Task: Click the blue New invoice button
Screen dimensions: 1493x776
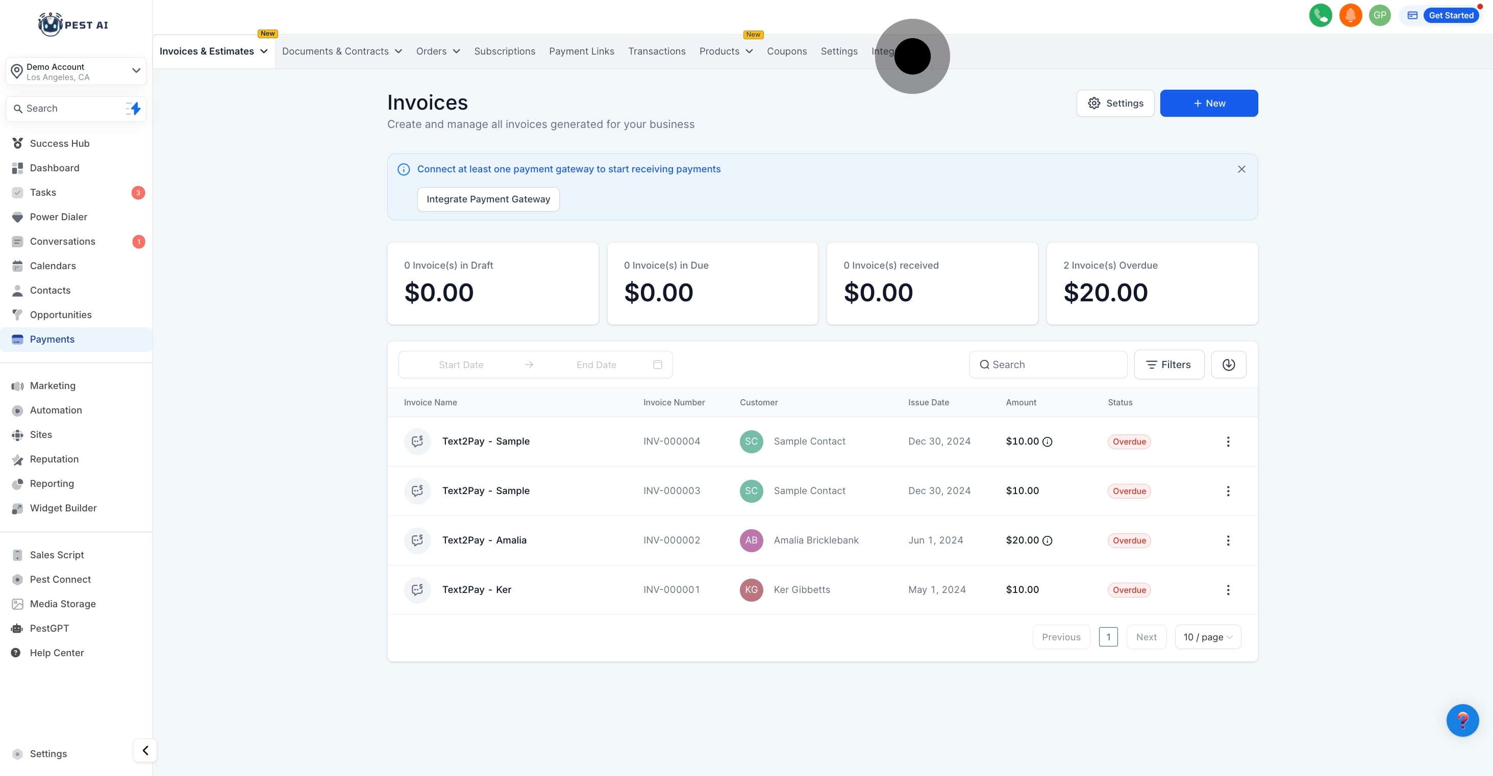Action: [1208, 103]
